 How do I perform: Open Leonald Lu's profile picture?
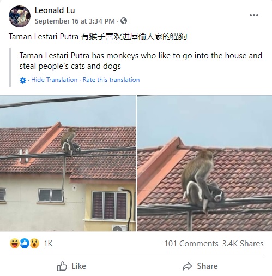click(20, 16)
